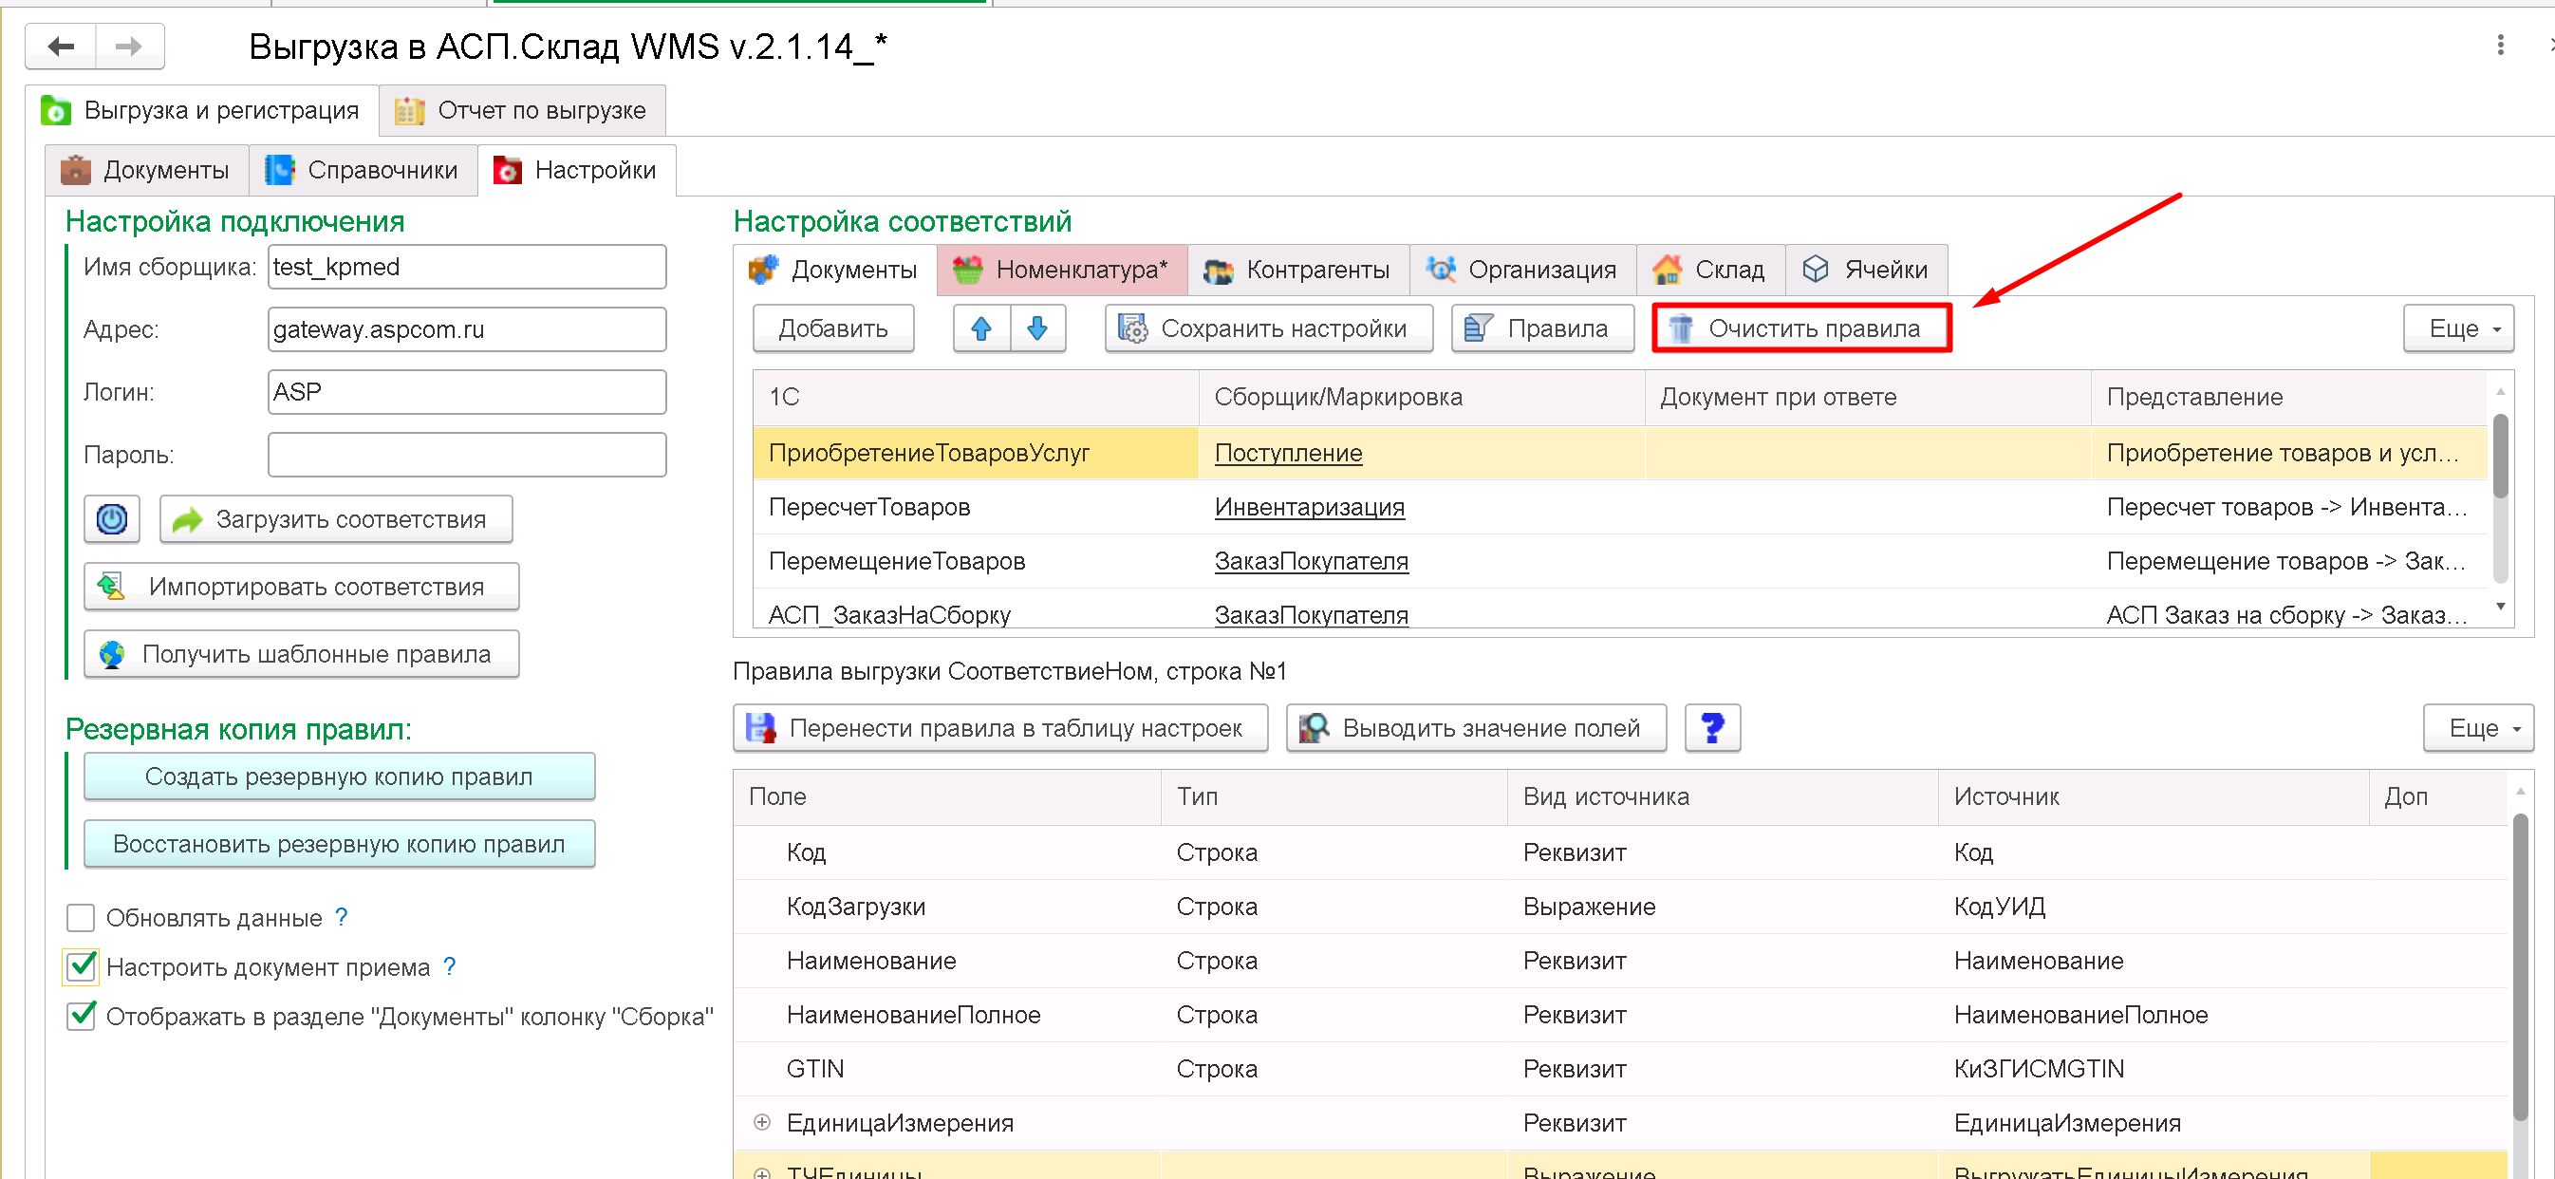Viewport: 2555px width, 1179px height.
Task: Click the pencil icon of the Правила button
Action: click(1479, 328)
